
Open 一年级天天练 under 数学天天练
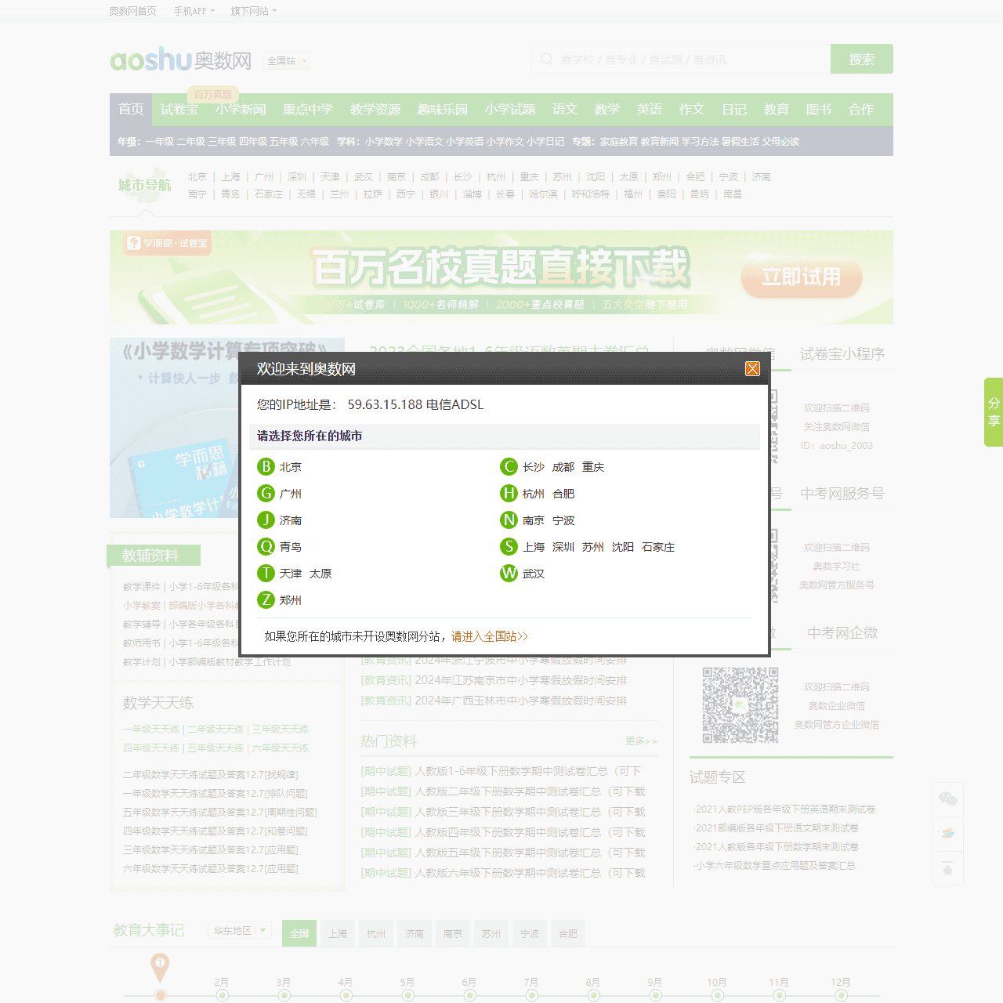(x=151, y=730)
